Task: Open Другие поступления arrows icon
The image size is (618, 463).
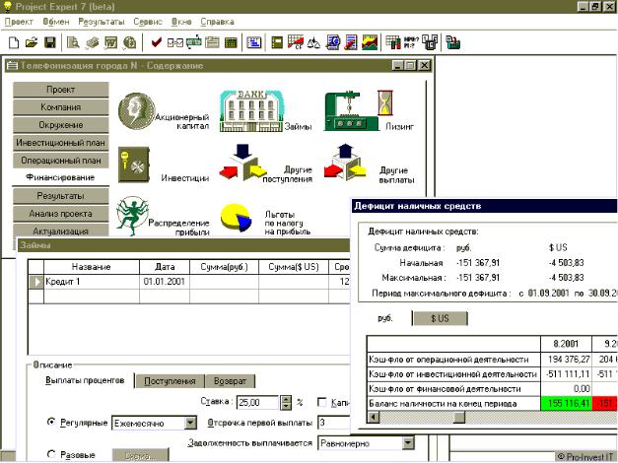Action: pos(243,164)
